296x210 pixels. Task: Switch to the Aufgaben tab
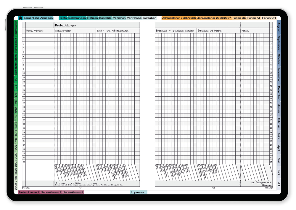[x=149, y=18]
